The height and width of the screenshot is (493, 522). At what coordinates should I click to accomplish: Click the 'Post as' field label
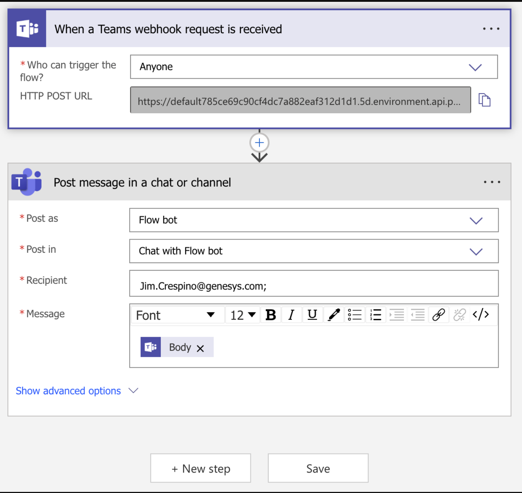coord(42,218)
